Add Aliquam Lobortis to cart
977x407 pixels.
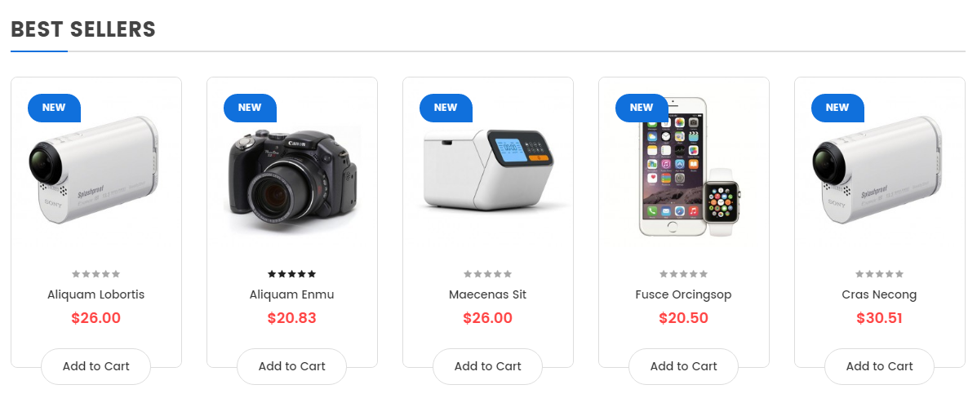tap(96, 366)
